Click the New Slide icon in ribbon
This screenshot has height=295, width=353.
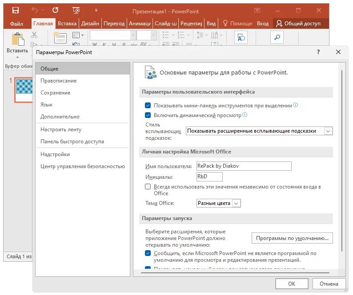(x=60, y=38)
